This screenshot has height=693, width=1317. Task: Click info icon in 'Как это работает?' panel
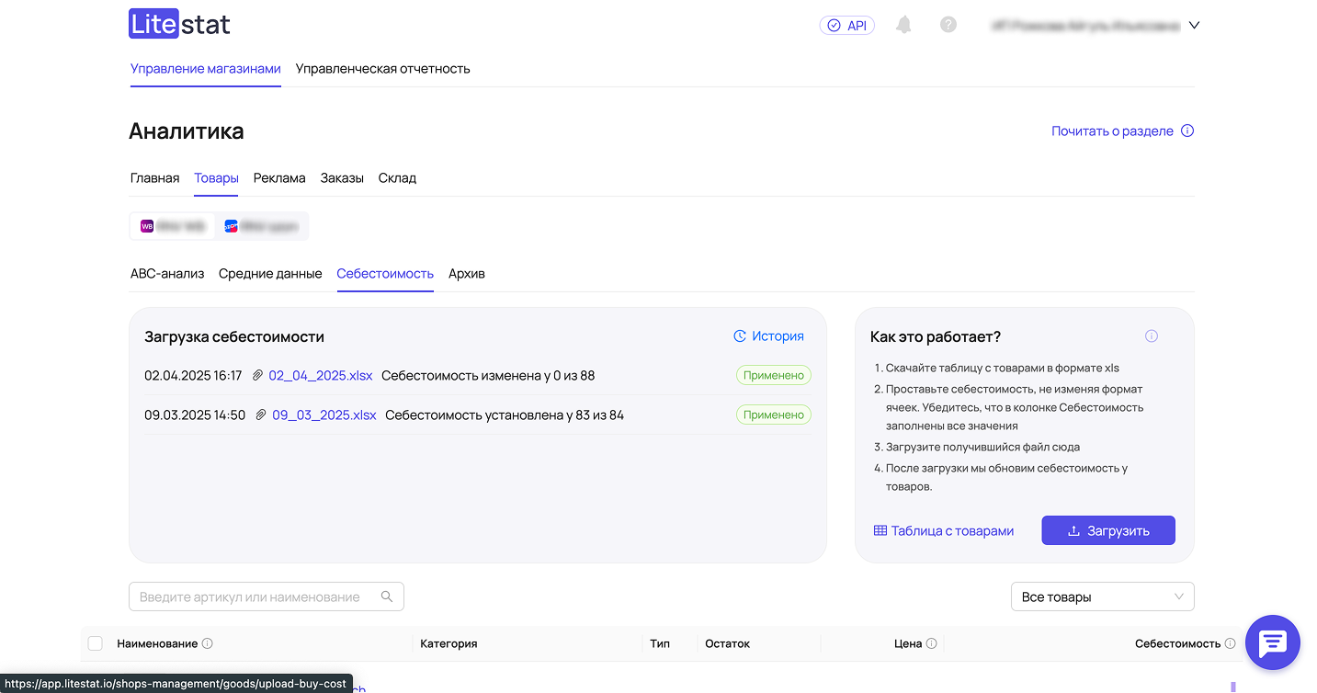tap(1152, 336)
